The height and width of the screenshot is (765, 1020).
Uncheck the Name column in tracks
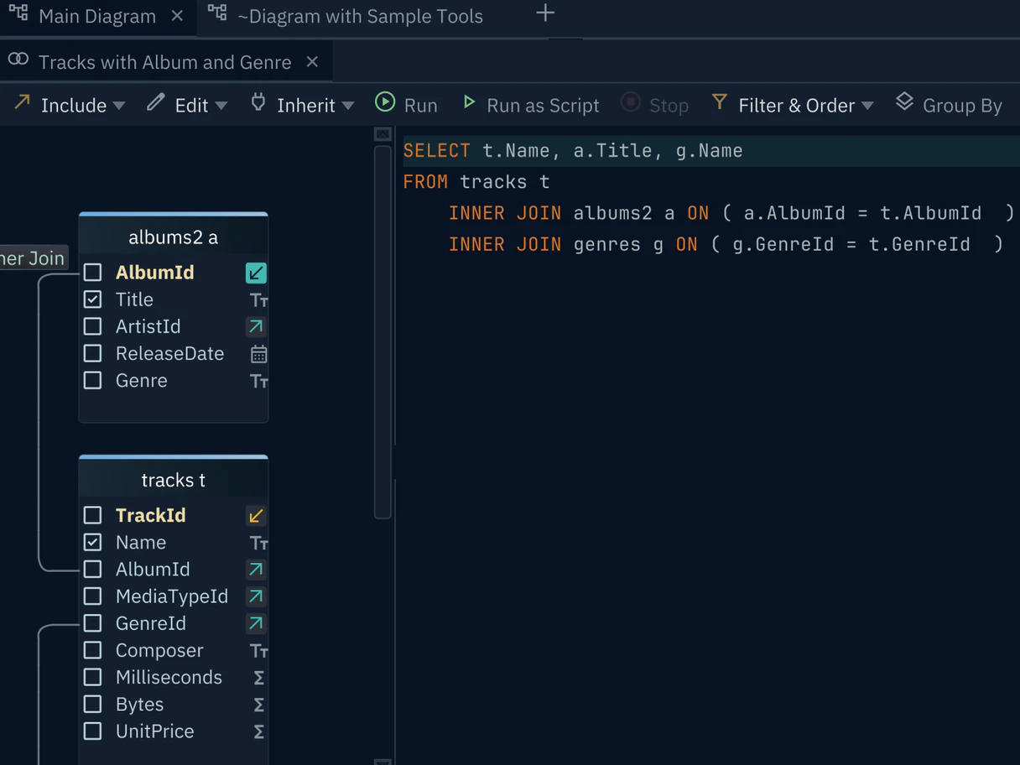coord(93,542)
